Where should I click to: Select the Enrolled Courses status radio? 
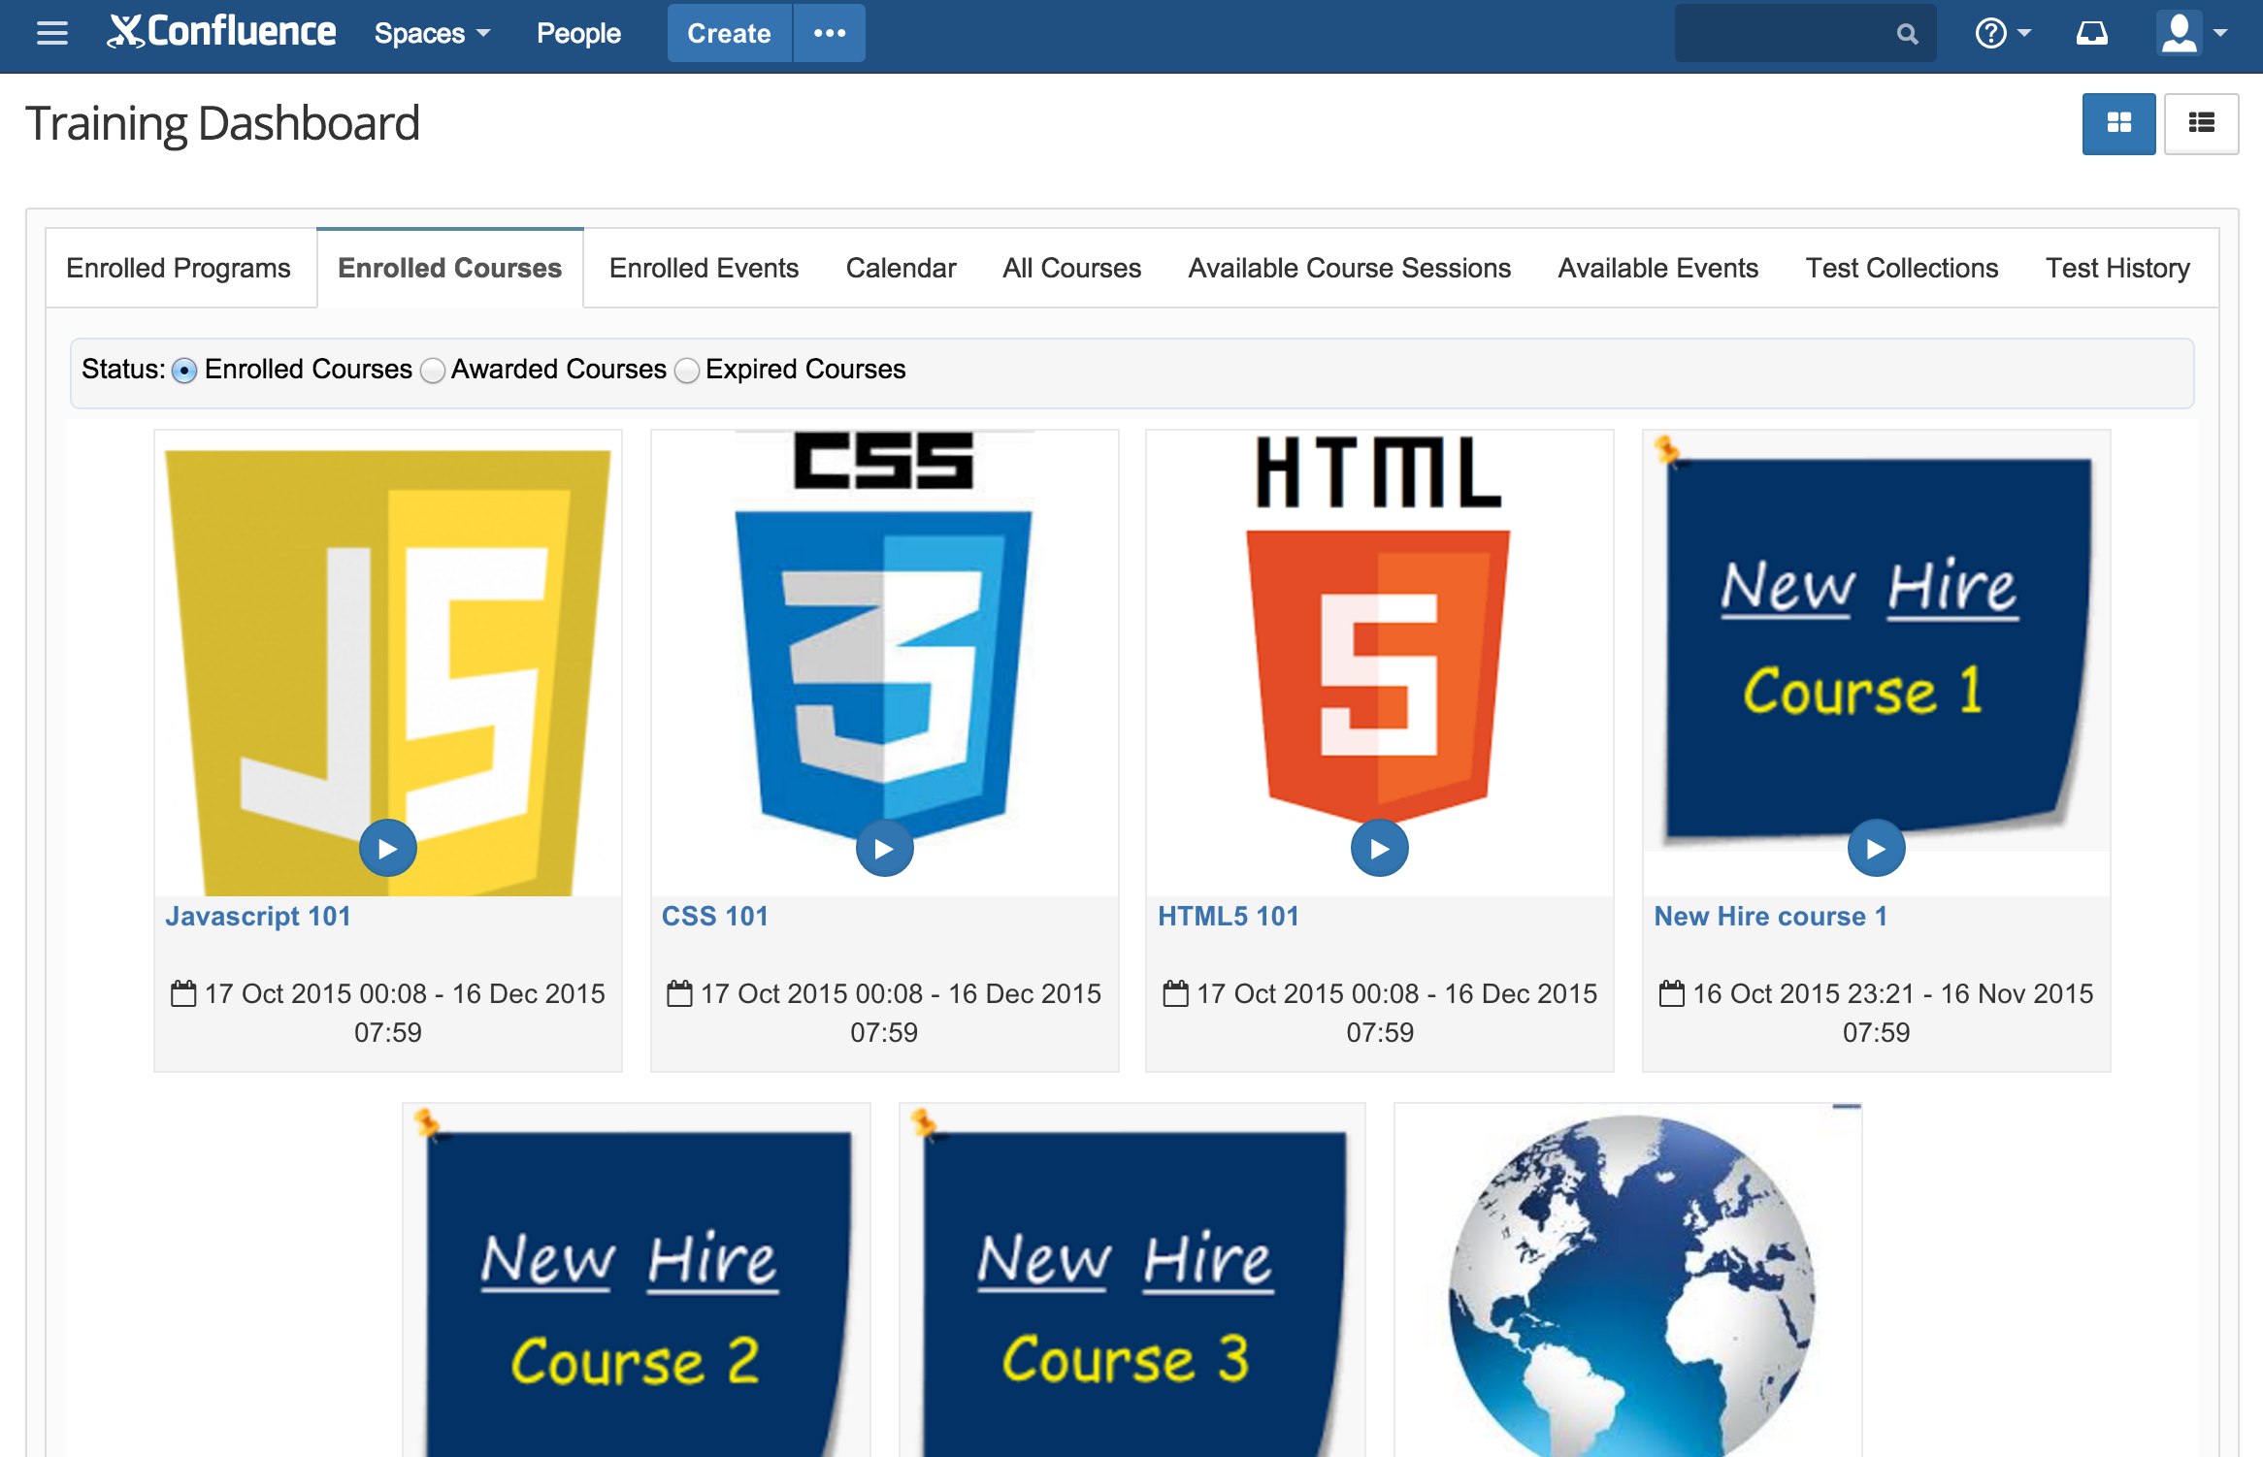[184, 371]
